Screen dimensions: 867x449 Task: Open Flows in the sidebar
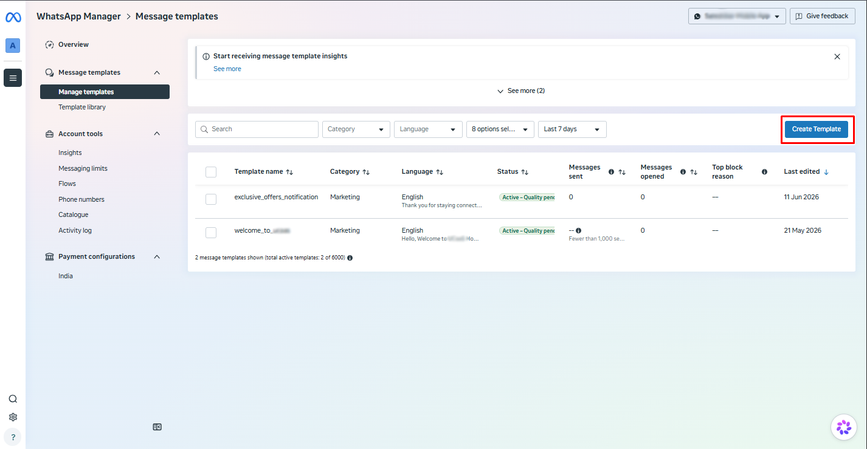click(67, 183)
